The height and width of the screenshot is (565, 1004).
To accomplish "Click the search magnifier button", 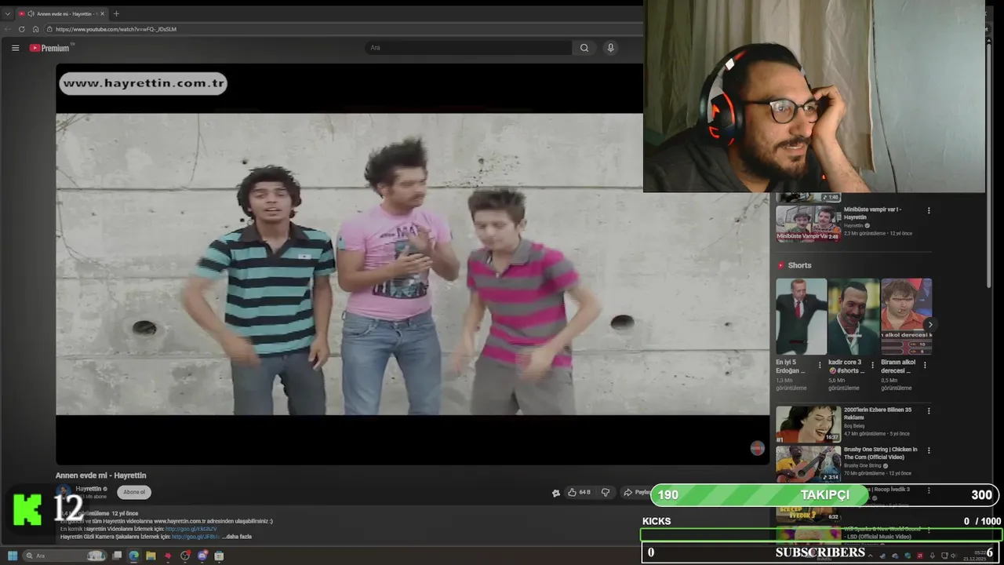I will click(x=584, y=48).
